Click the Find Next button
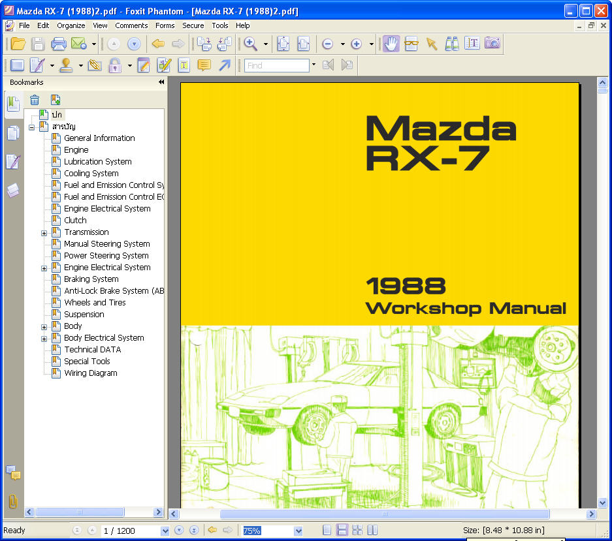 click(347, 65)
